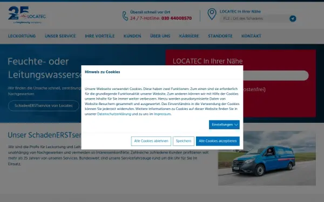Viewport: 324px width, 202px height.
Task: Focus the search field in the red Locatec box
Action: click(276, 75)
